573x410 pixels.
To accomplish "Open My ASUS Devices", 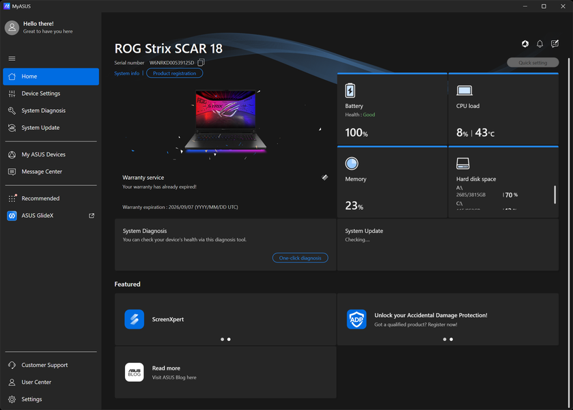I will point(51,154).
